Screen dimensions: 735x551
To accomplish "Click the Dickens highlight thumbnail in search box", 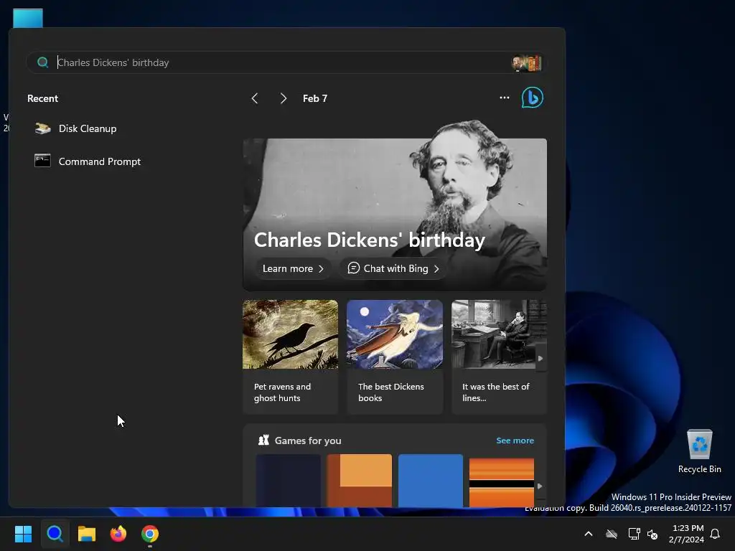I will (x=526, y=63).
